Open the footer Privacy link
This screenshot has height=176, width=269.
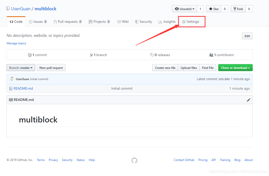click(53, 160)
